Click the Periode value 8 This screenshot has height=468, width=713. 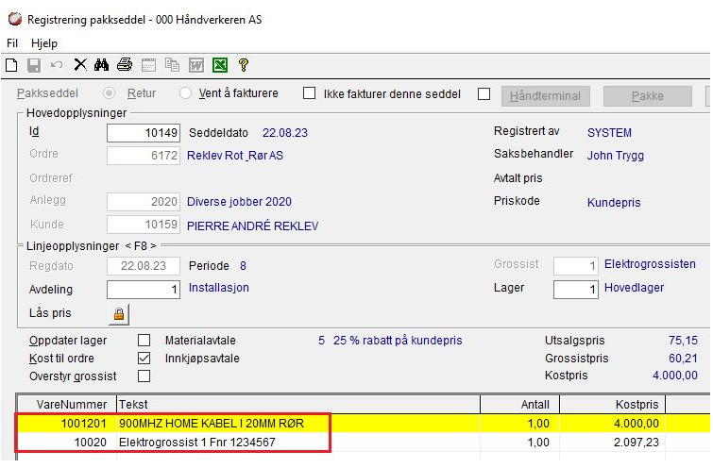tap(244, 266)
